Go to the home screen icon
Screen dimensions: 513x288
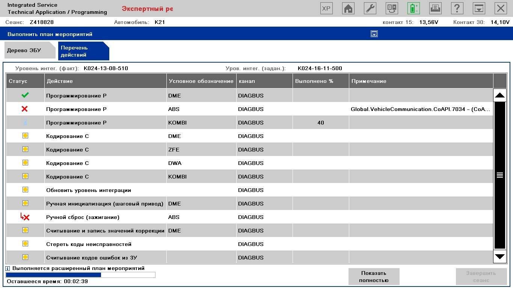point(348,8)
